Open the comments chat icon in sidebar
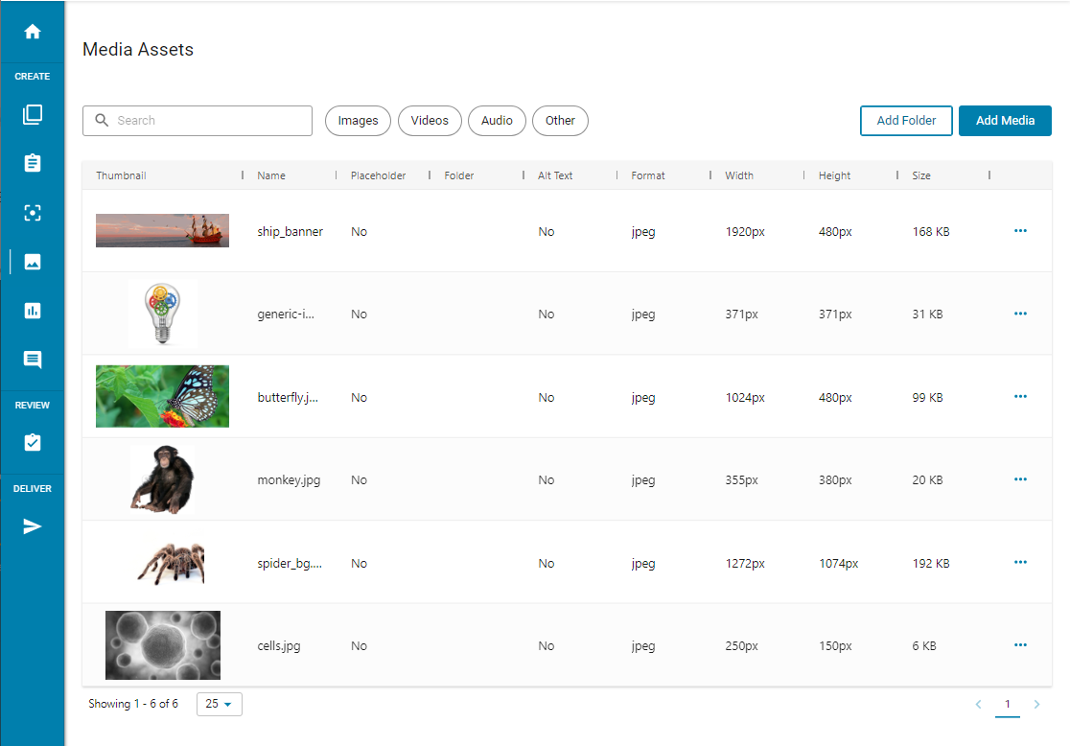Viewport: 1070px width, 746px height. (x=32, y=360)
